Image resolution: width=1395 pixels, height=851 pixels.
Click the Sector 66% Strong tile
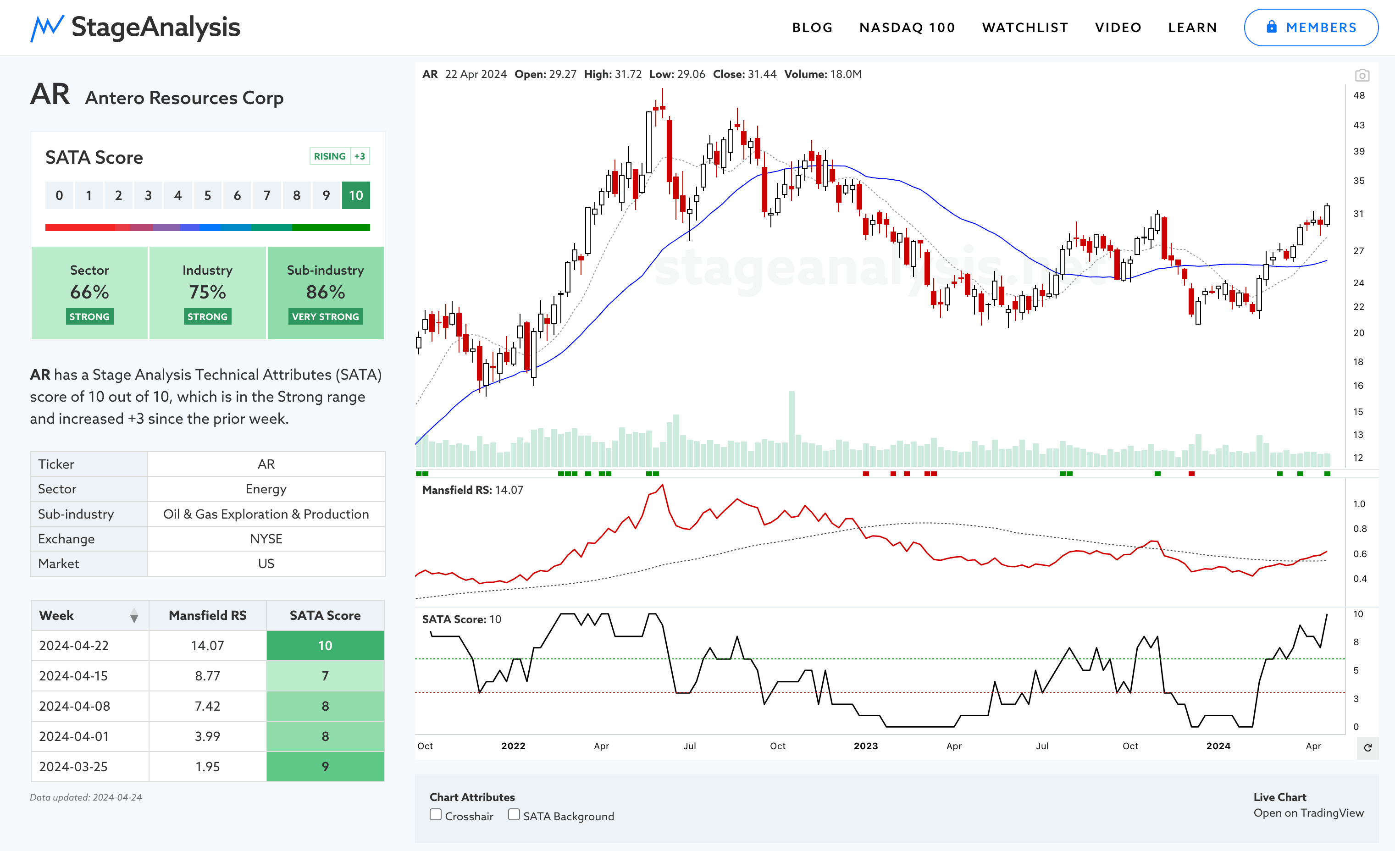pyautogui.click(x=89, y=293)
